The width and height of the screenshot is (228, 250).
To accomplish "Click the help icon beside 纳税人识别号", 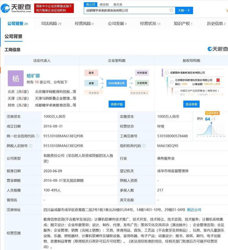I will [x=31, y=146].
